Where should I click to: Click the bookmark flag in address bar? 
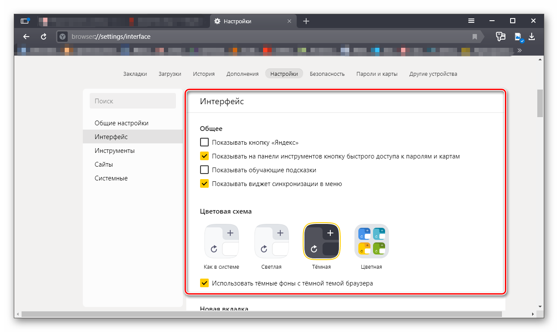(x=475, y=37)
